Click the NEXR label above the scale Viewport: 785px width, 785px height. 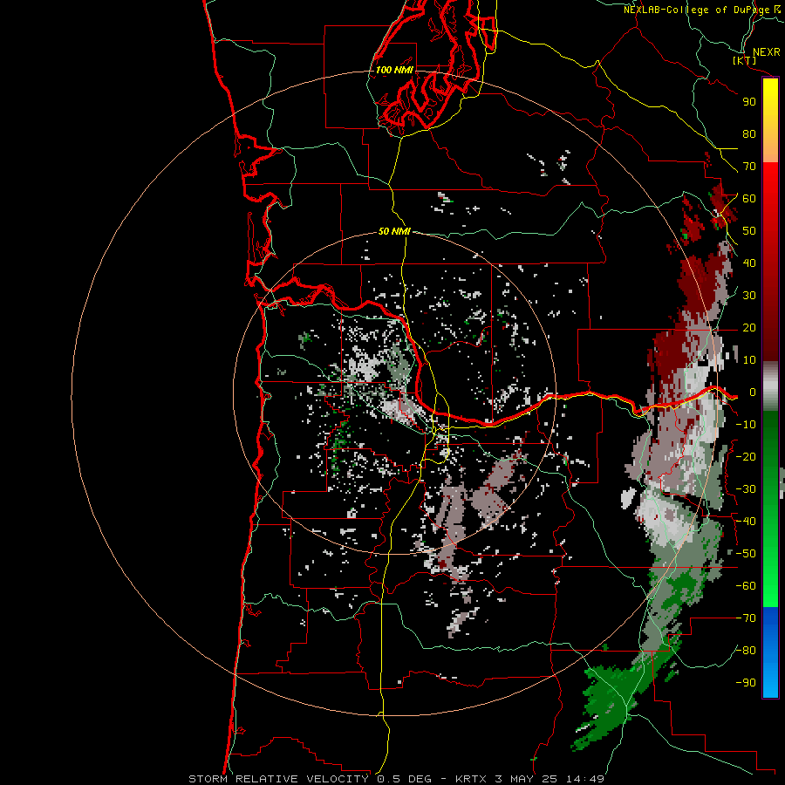click(x=767, y=52)
